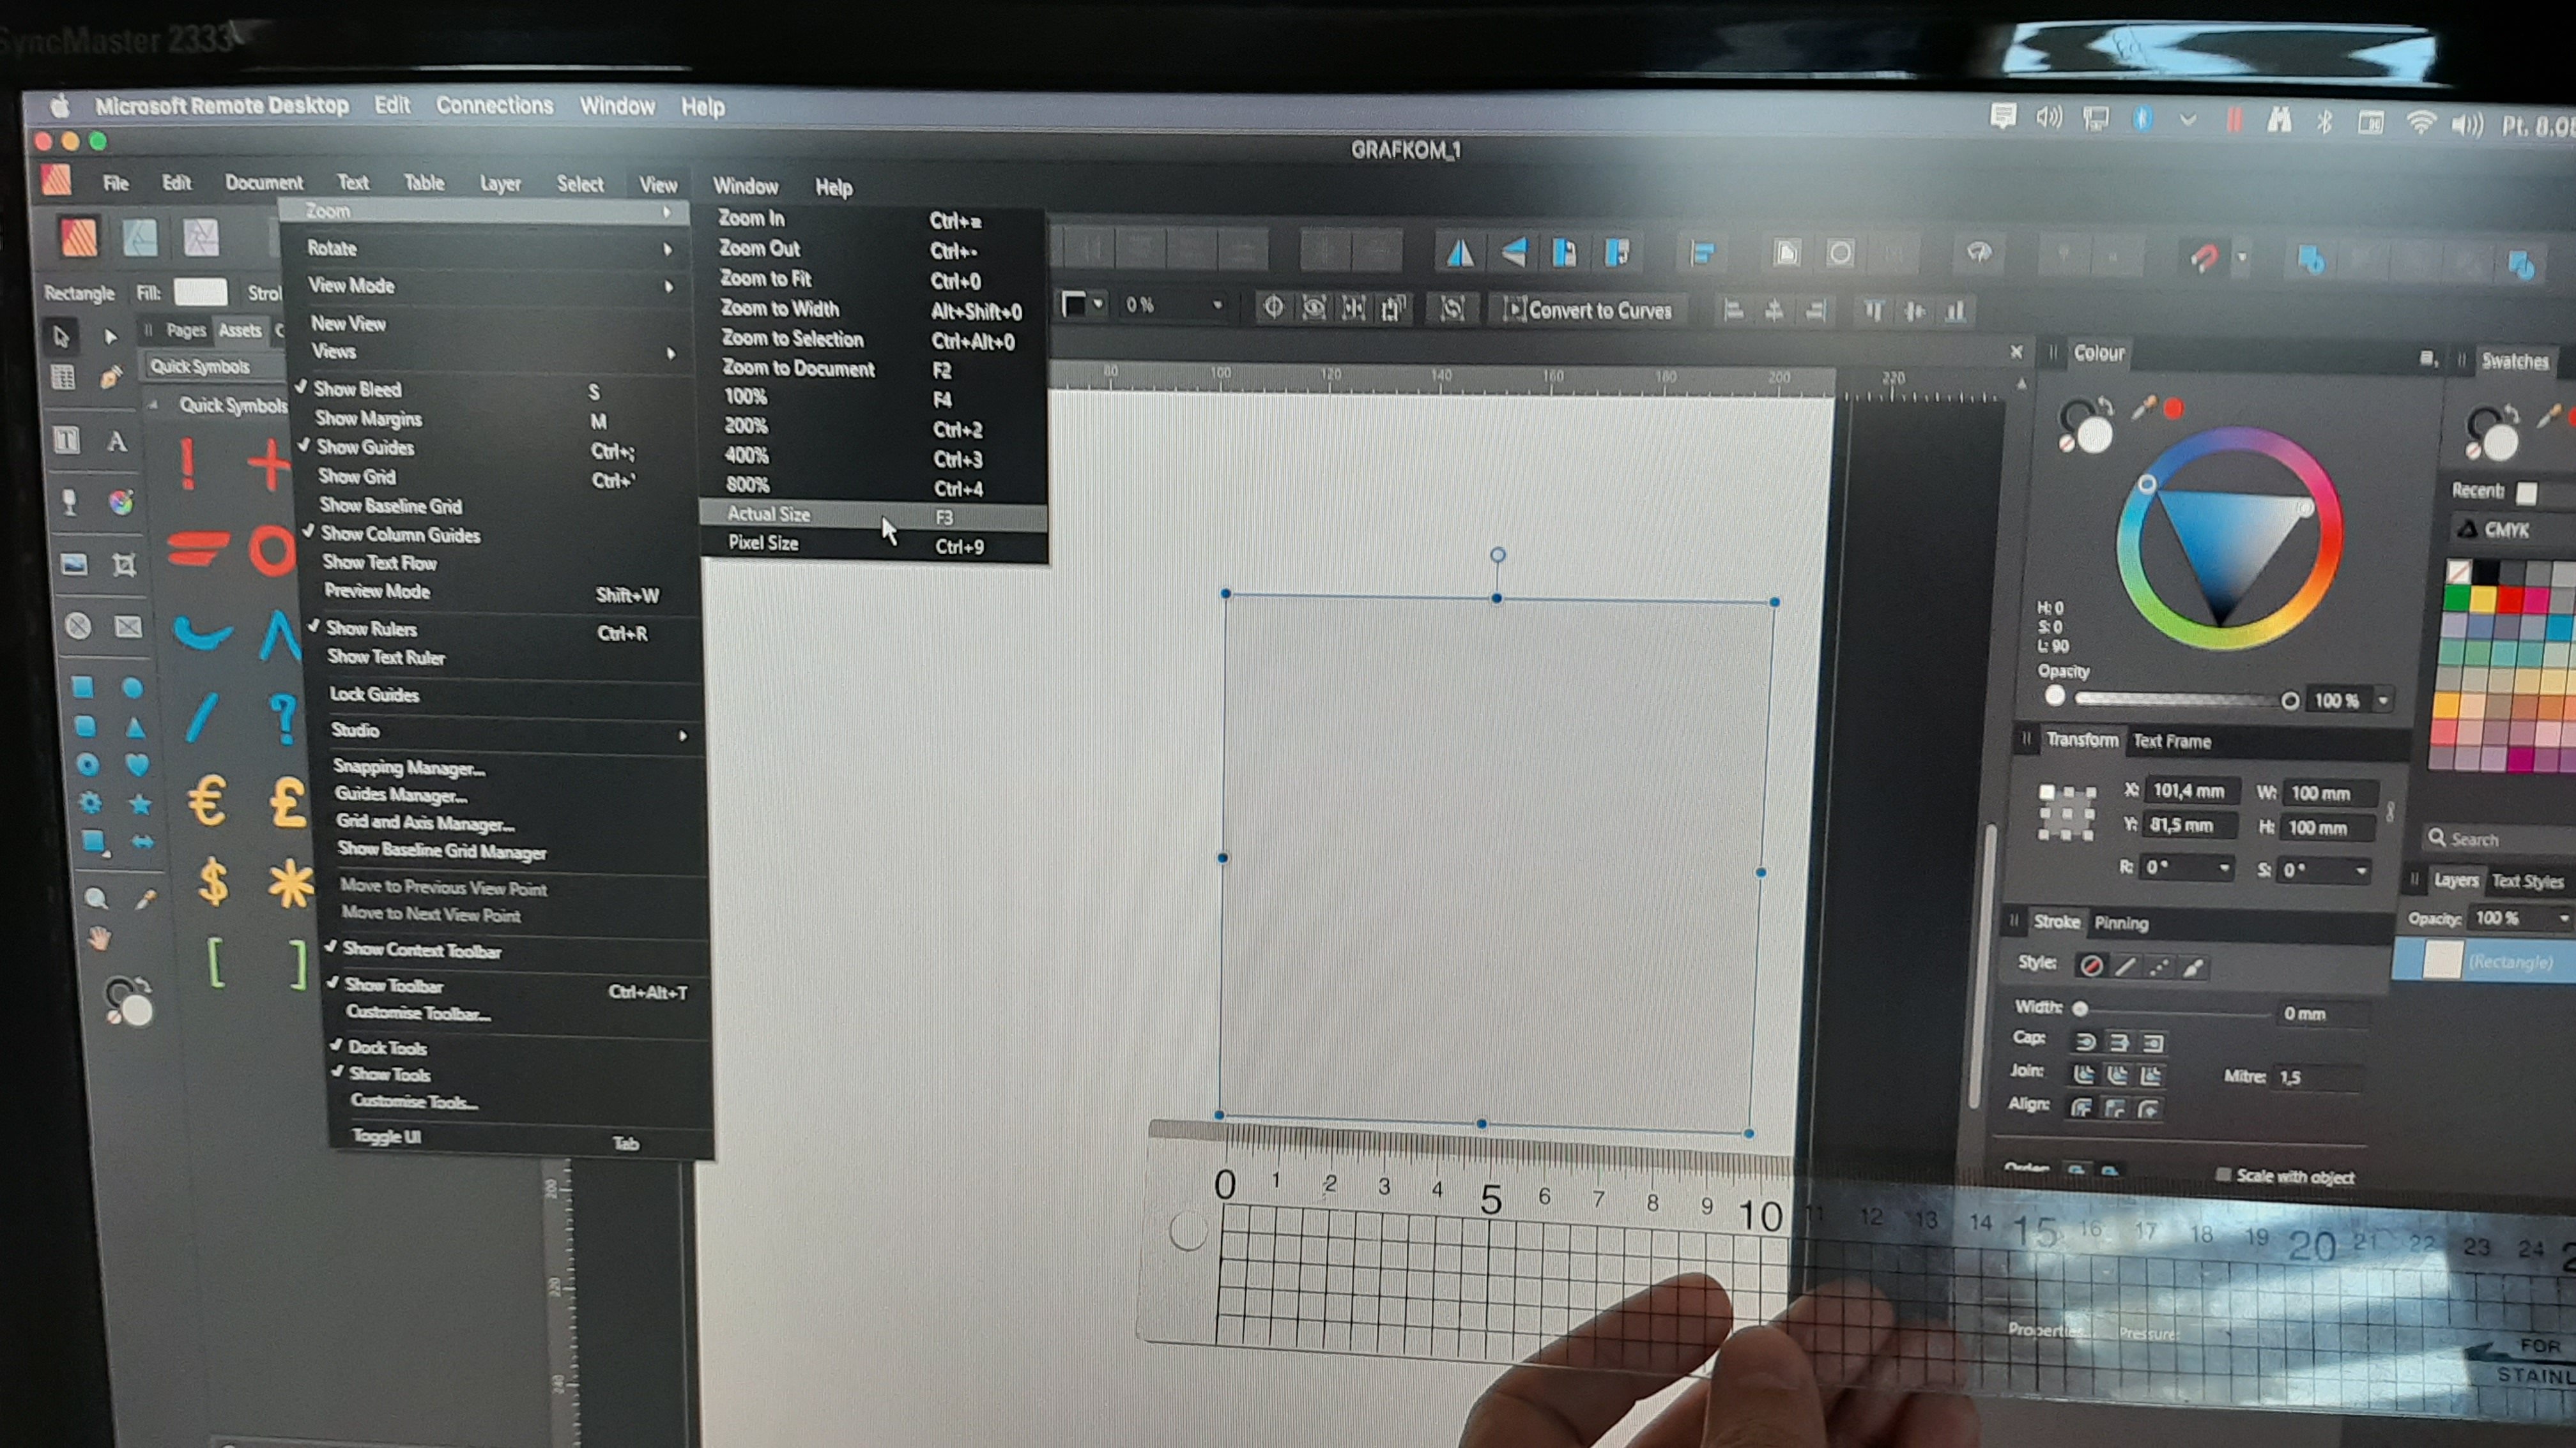This screenshot has width=2576, height=1448.
Task: Select the Artistic Text tool
Action: click(x=117, y=441)
